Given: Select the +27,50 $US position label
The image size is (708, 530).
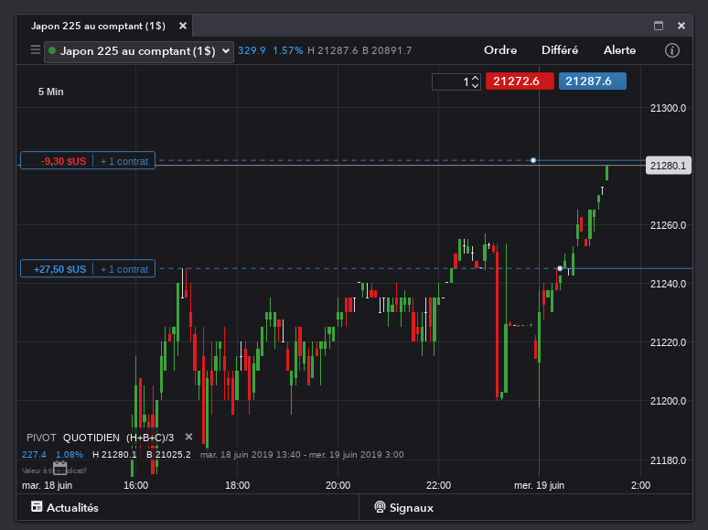Looking at the screenshot, I should 59,269.
